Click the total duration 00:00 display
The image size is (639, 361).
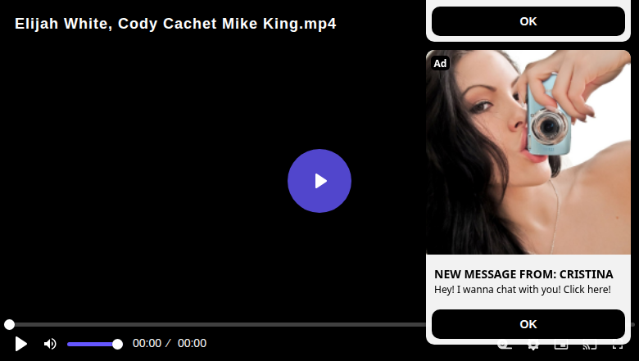pos(192,343)
